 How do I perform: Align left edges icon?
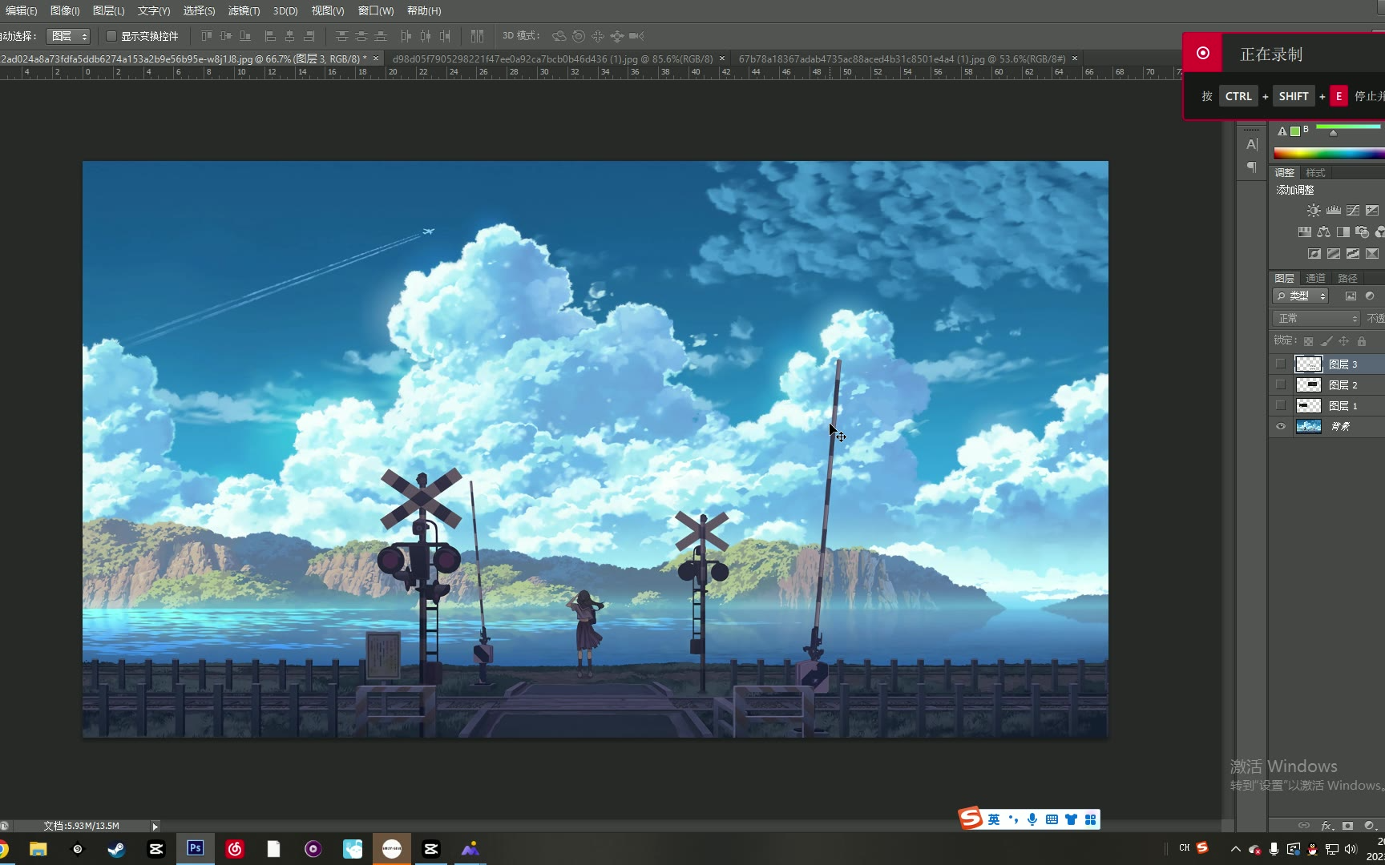[x=270, y=36]
